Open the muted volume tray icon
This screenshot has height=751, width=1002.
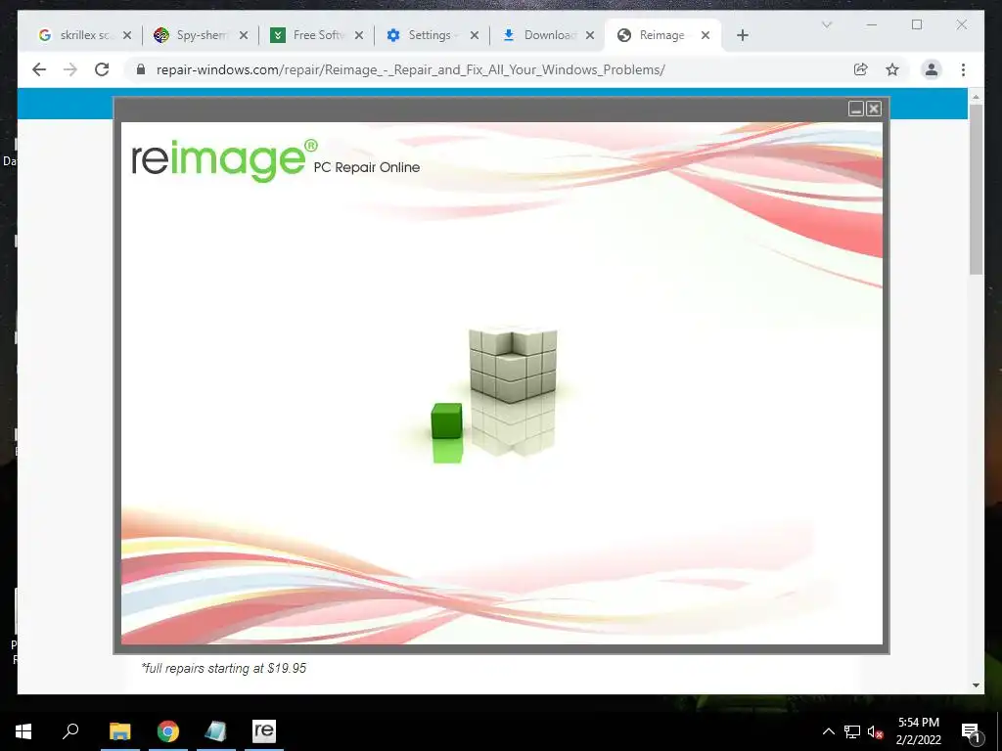coord(875,731)
